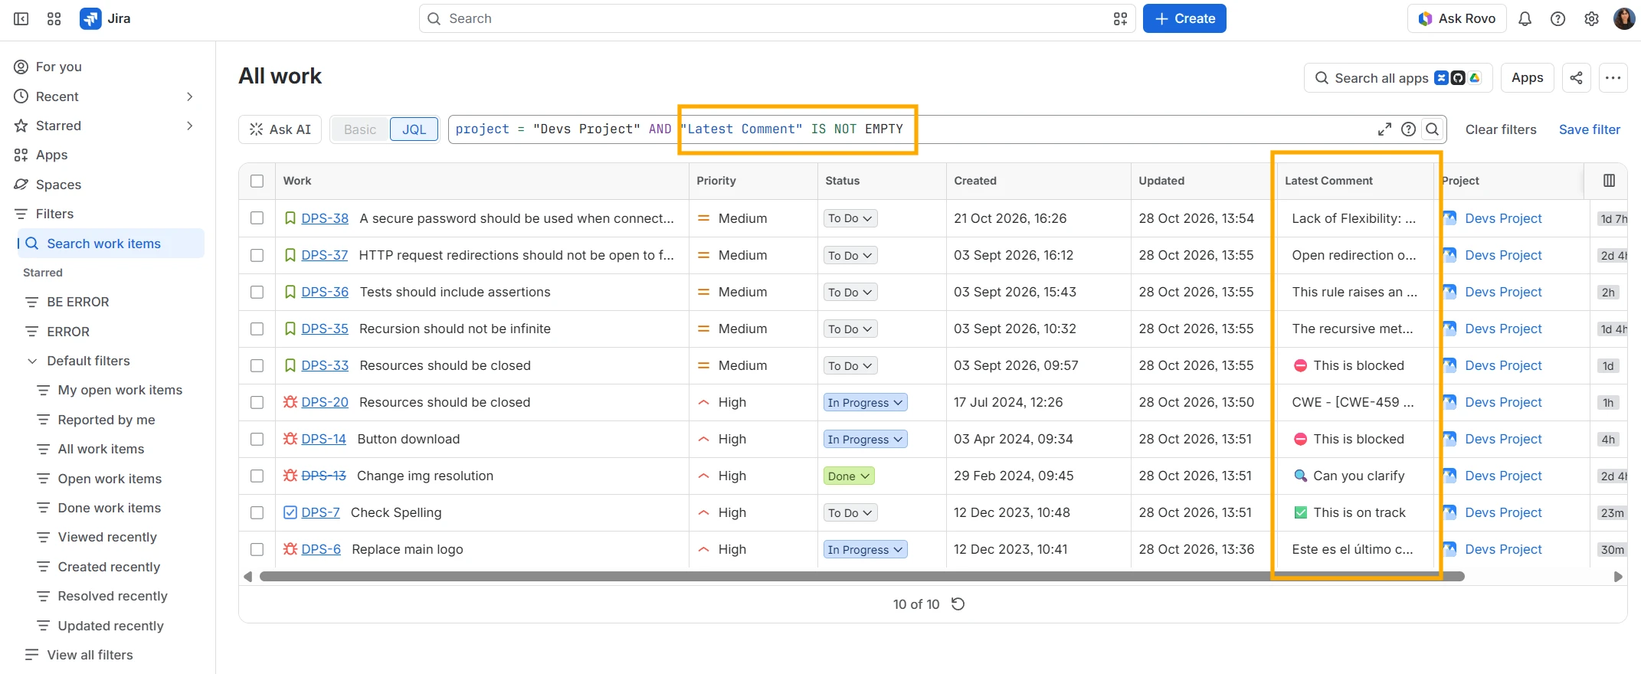Tick the select-all checkbox in the header

(257, 181)
